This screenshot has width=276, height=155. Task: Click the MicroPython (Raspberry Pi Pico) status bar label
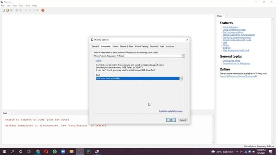(x=259, y=146)
